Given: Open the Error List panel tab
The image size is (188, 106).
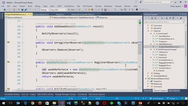Looking at the screenshot, I should pyautogui.click(x=25, y=94).
